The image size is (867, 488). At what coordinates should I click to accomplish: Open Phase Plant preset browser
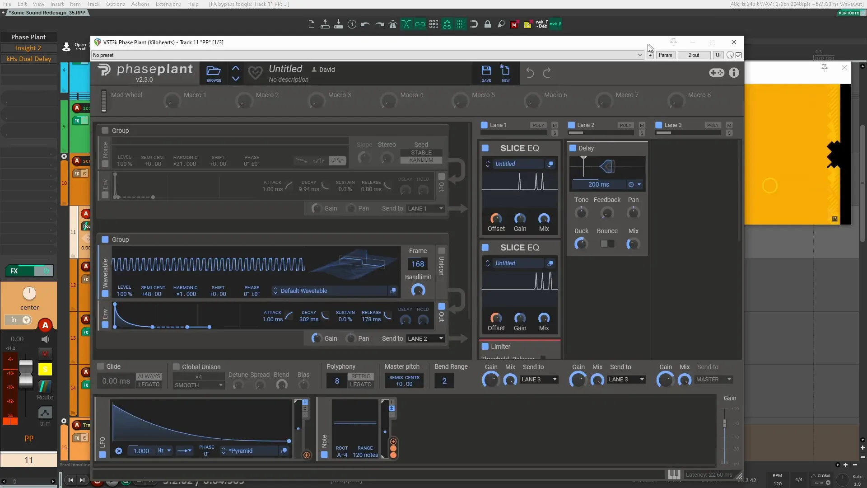(214, 73)
